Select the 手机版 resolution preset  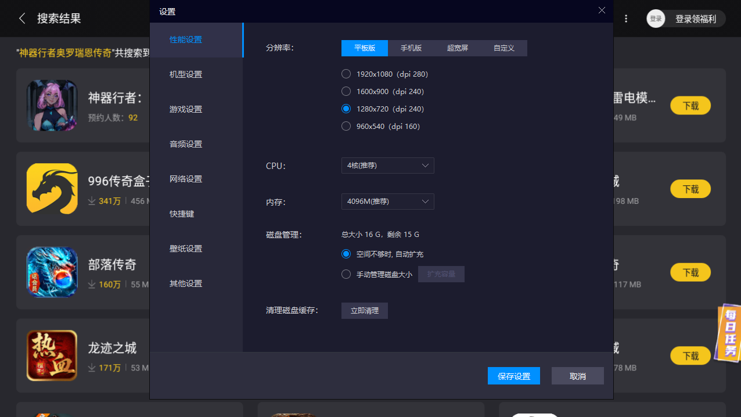click(411, 48)
